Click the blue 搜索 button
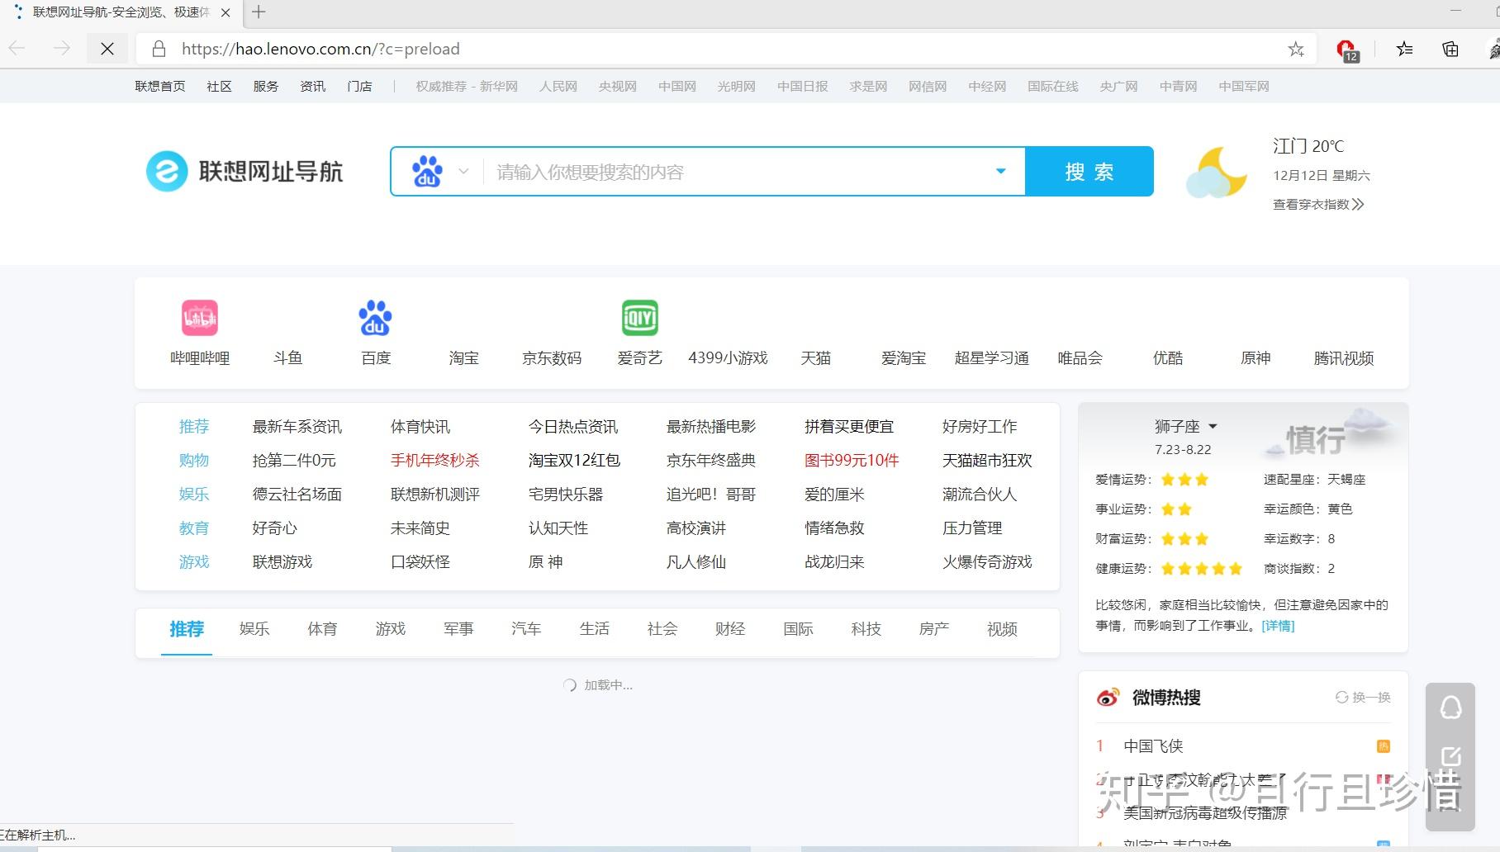Viewport: 1500px width, 852px height. tap(1089, 172)
